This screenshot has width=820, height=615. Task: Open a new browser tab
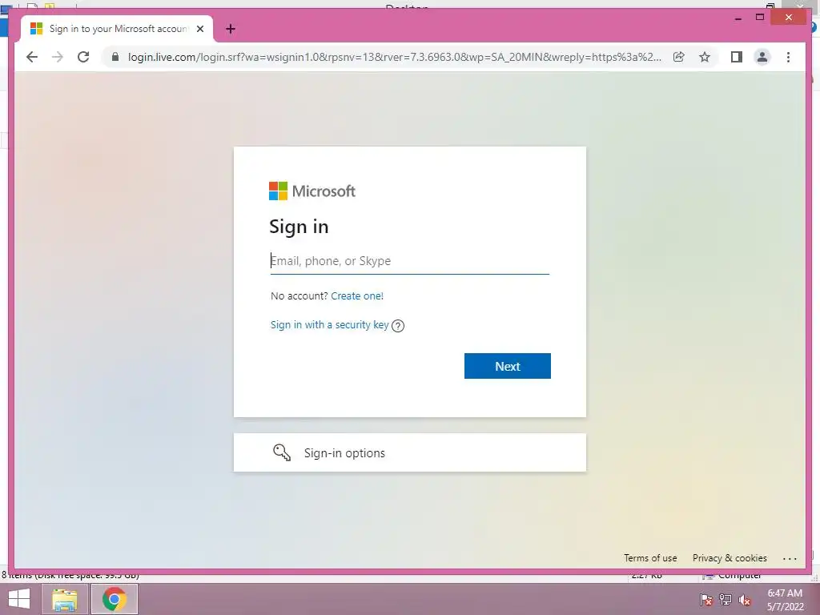click(230, 29)
